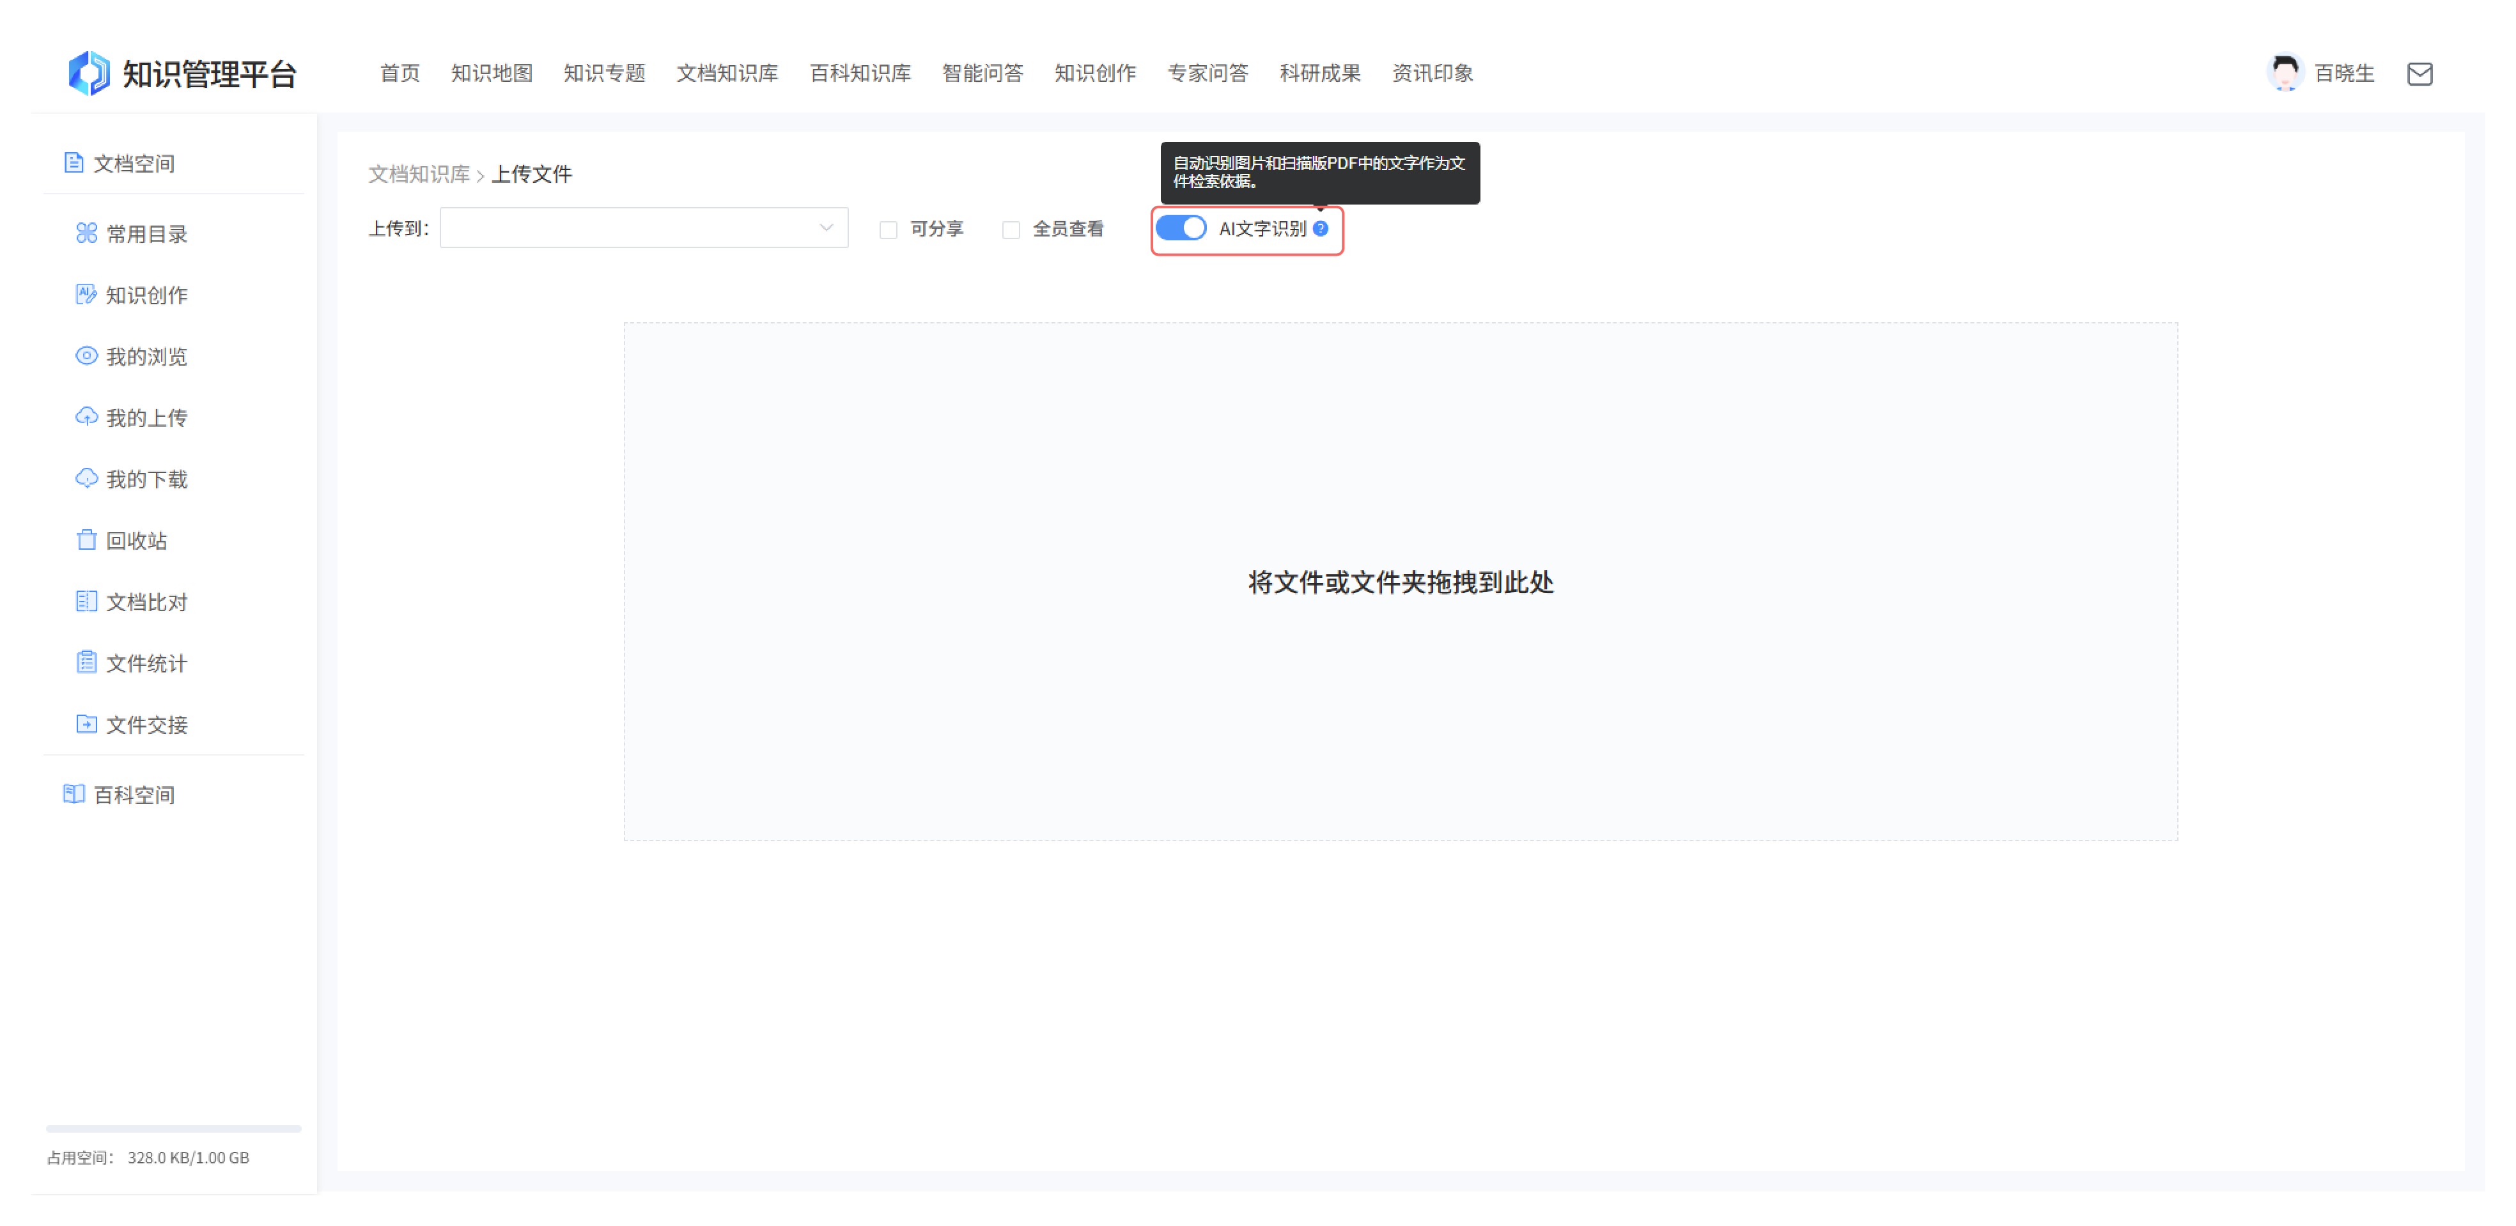Click the AI文字识别 help question icon
2516x1226 pixels.
[x=1321, y=228]
